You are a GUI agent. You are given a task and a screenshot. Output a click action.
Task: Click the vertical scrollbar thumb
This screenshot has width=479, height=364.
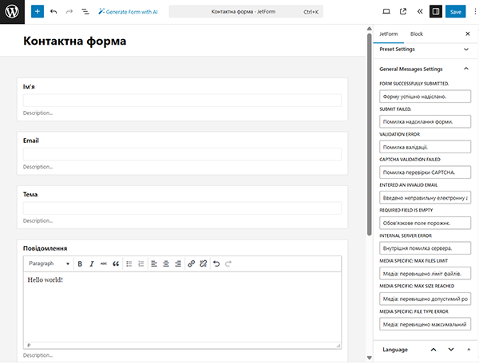(x=370, y=134)
